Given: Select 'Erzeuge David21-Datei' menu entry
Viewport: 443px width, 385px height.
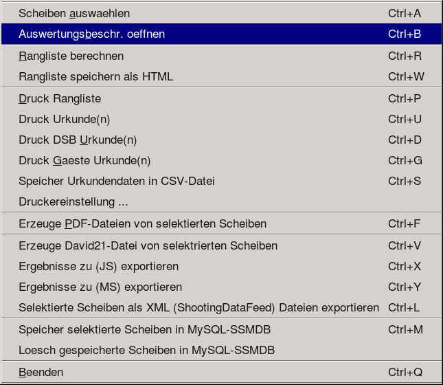Looking at the screenshot, I should coord(148,245).
